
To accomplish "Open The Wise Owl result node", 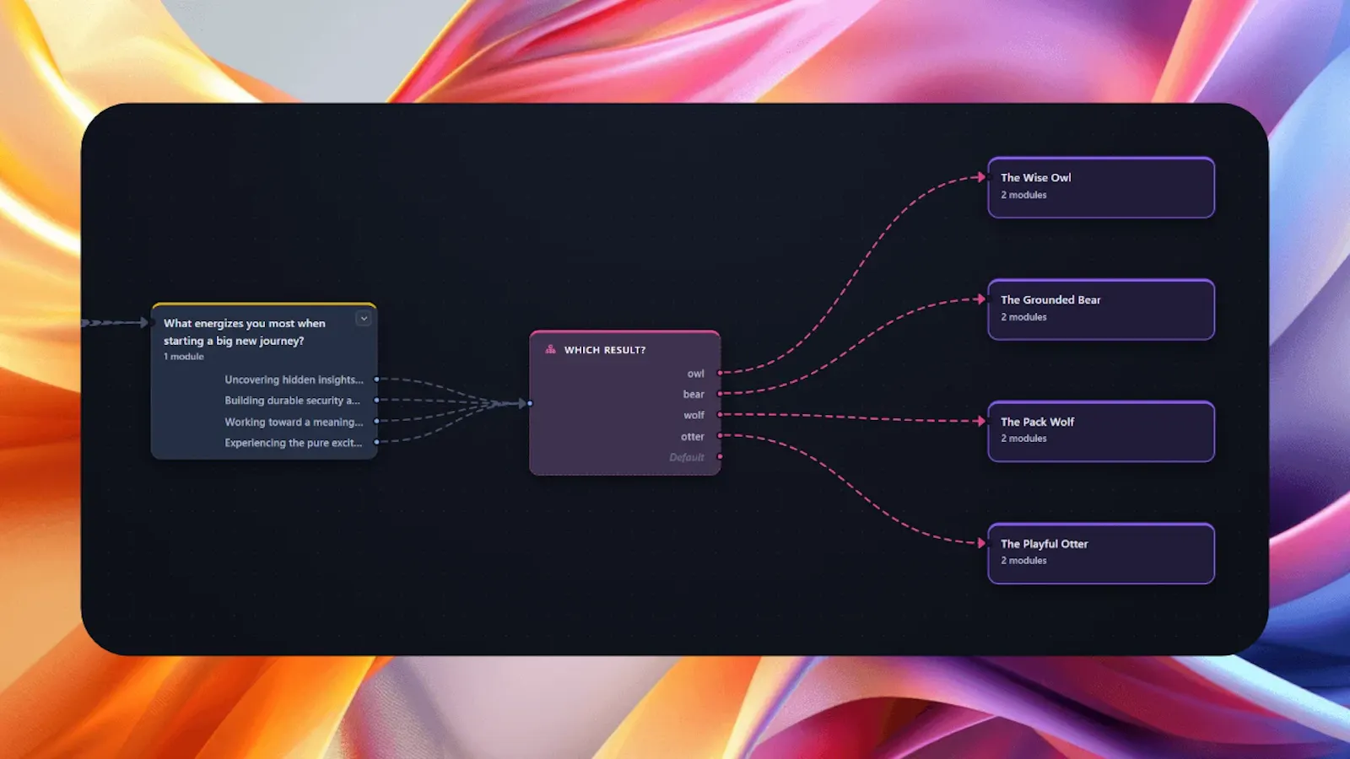I will pos(1101,187).
